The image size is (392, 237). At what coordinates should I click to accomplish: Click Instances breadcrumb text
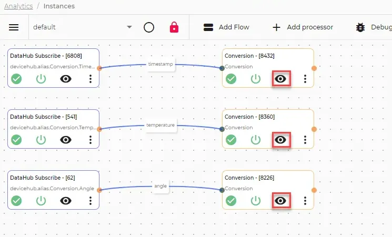pyautogui.click(x=59, y=6)
